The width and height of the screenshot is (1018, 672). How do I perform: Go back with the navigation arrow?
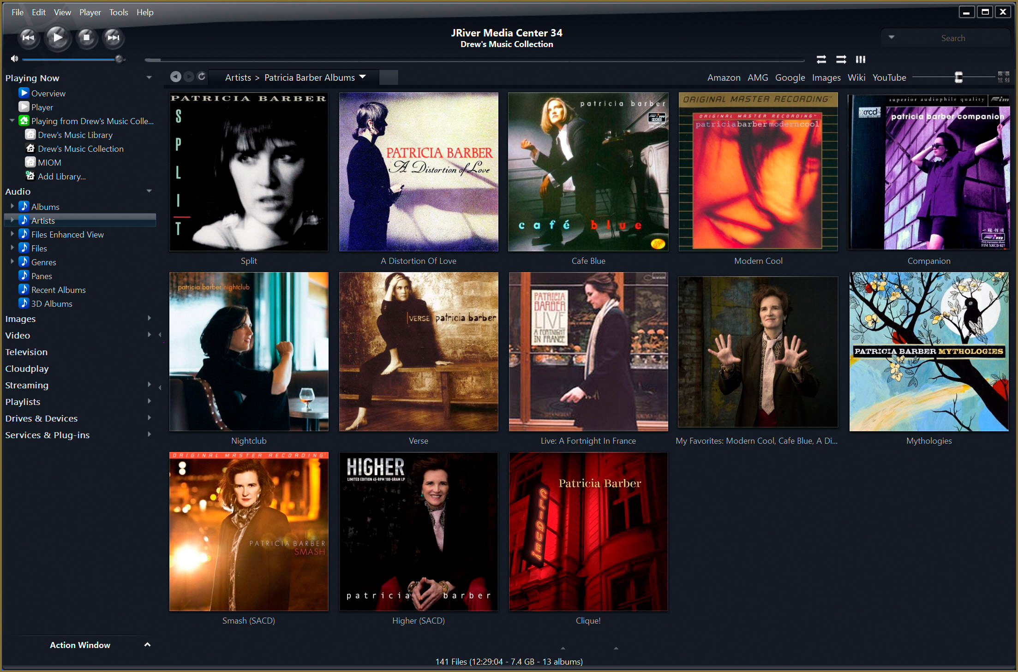coord(175,77)
